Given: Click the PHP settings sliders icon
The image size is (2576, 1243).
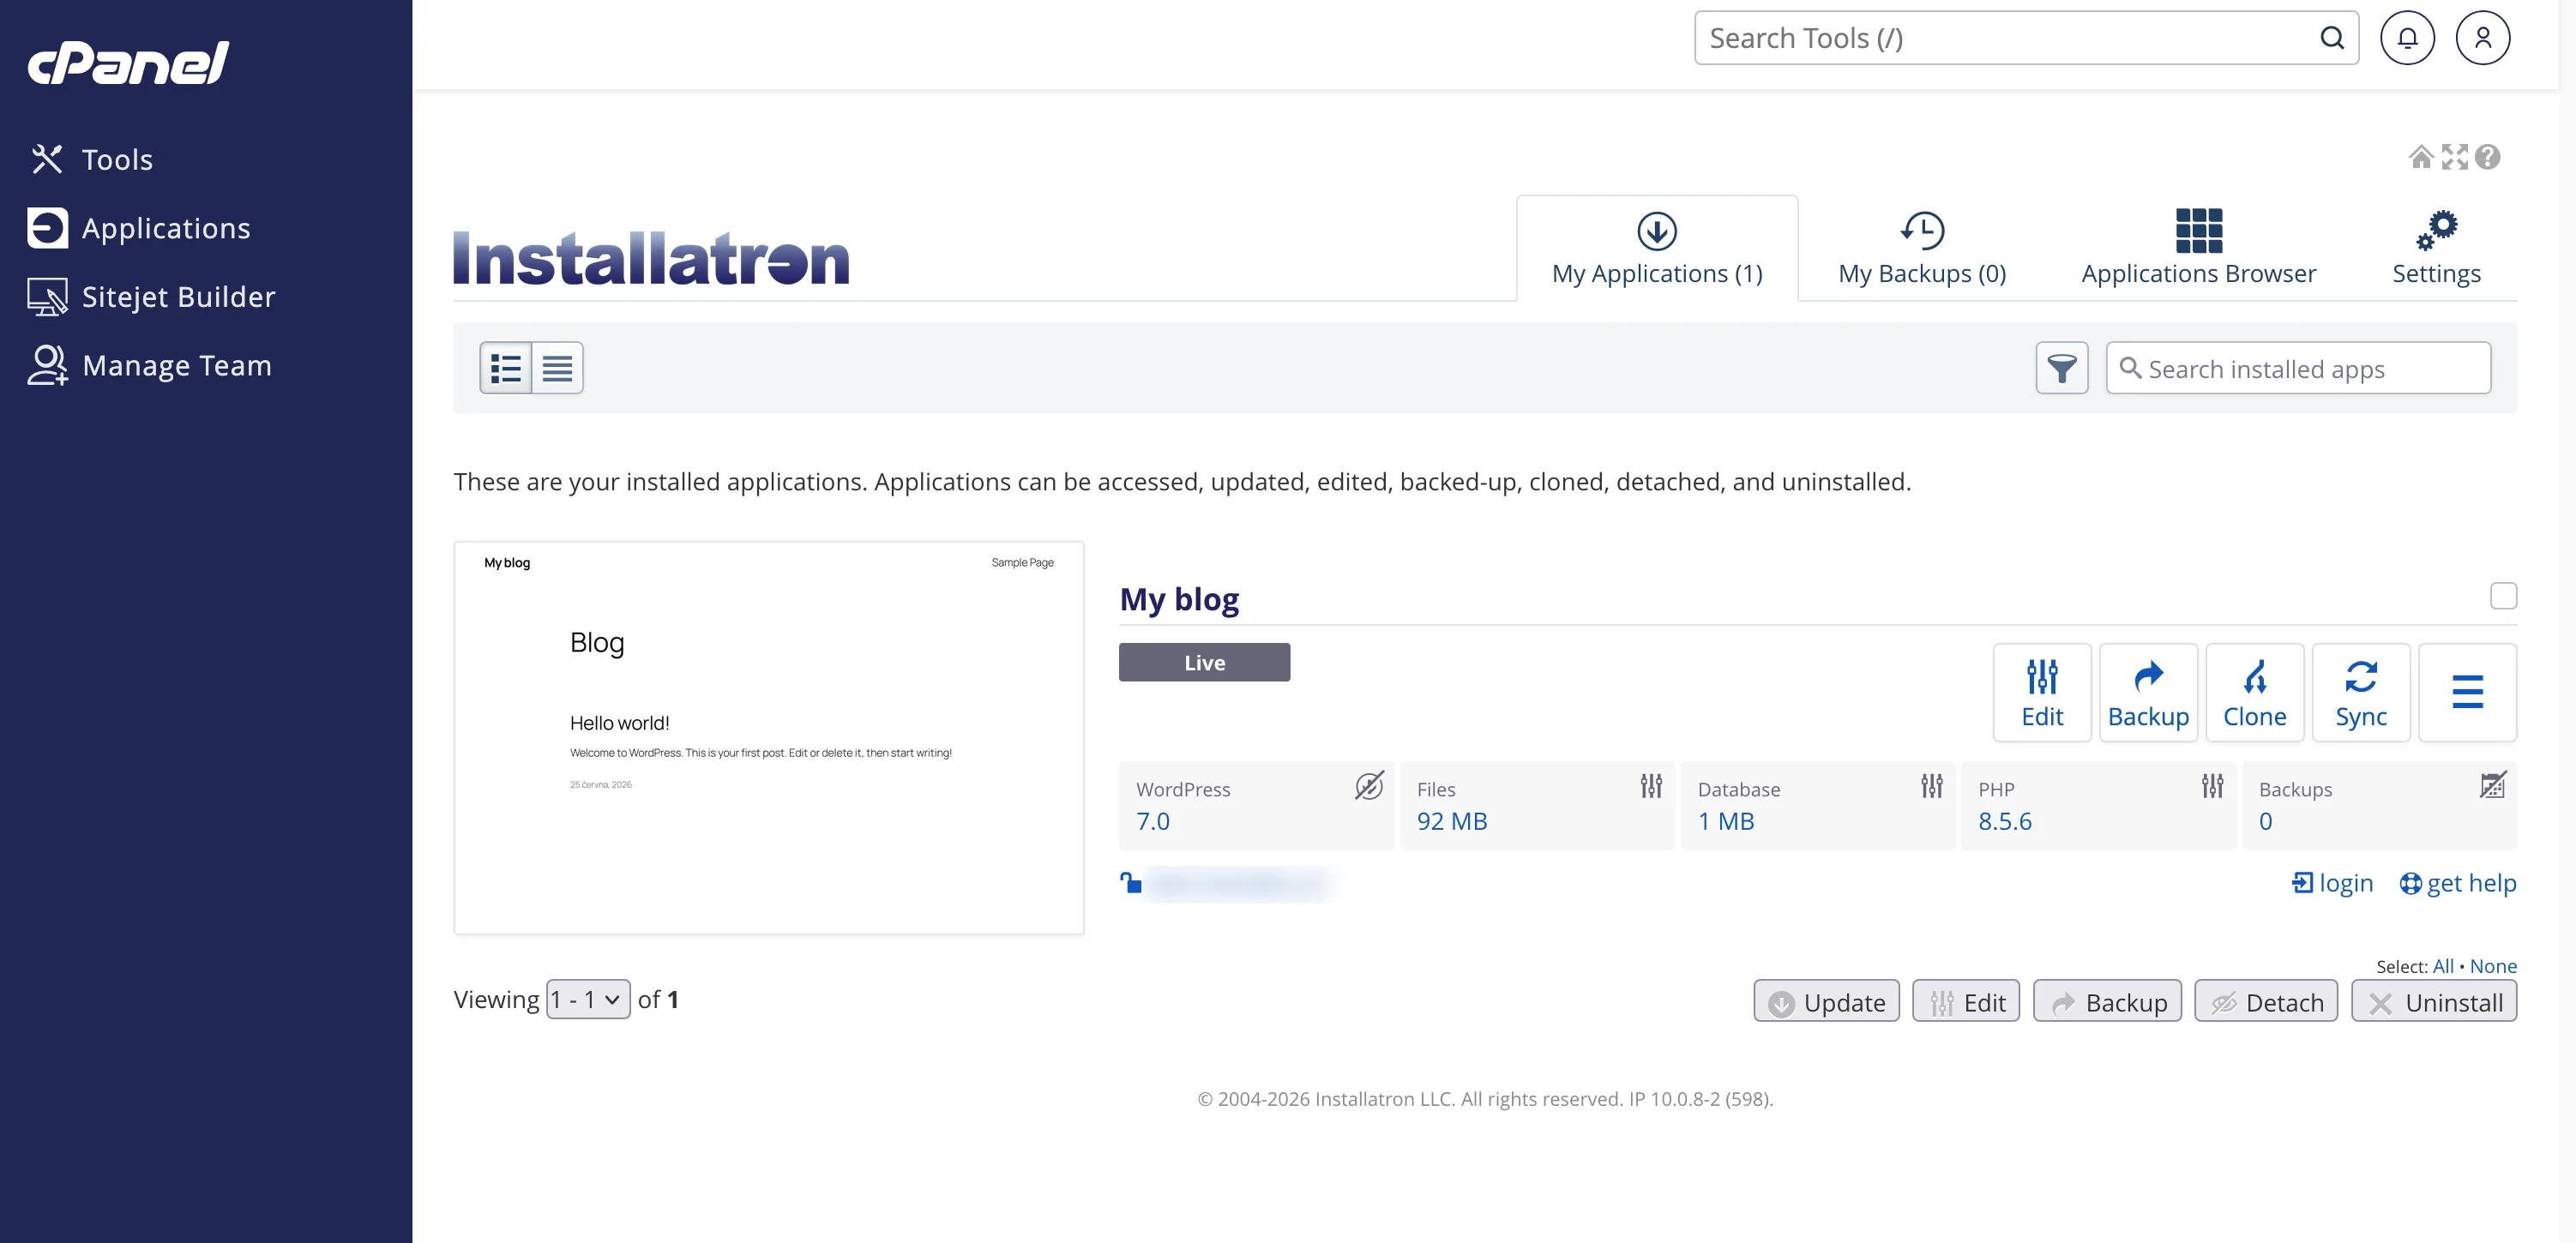Looking at the screenshot, I should (2212, 786).
